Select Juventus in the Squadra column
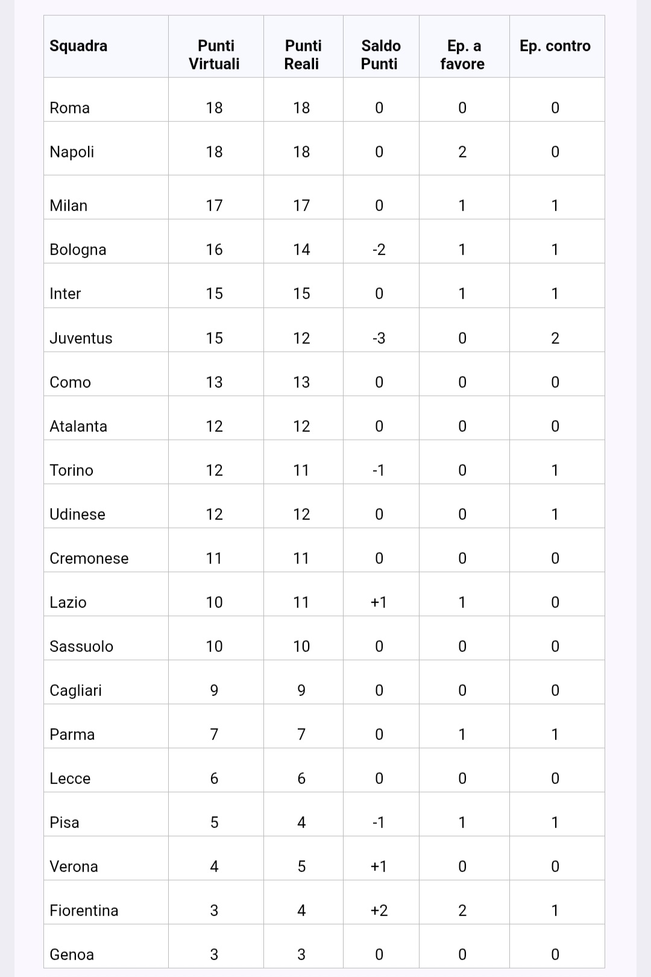This screenshot has height=977, width=651. (81, 338)
